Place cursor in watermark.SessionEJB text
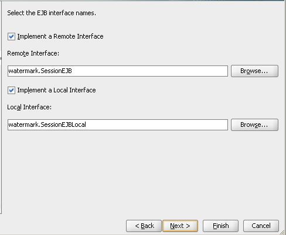286x235 pixels. point(40,71)
